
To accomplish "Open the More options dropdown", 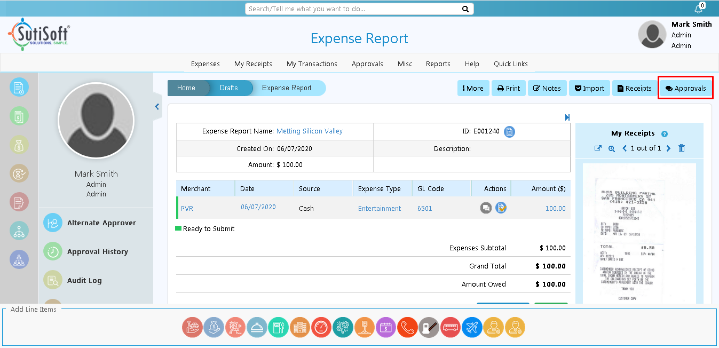I will [x=473, y=89].
